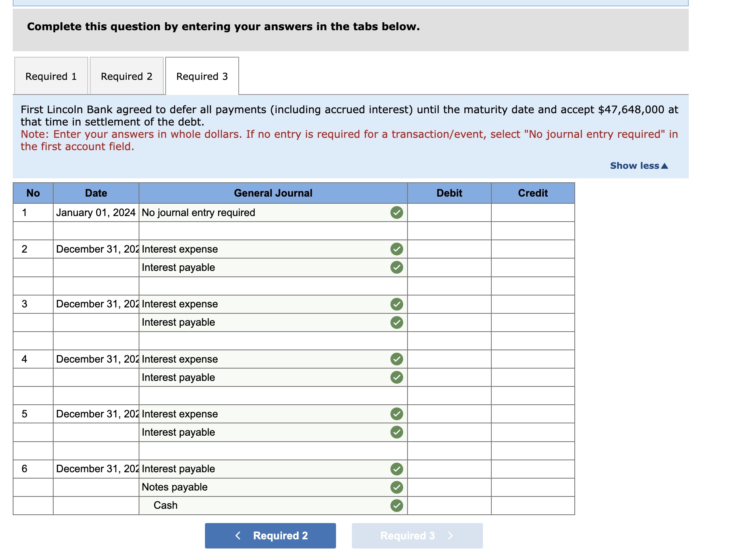
Task: Open the Required 2 tab
Action: coord(127,76)
